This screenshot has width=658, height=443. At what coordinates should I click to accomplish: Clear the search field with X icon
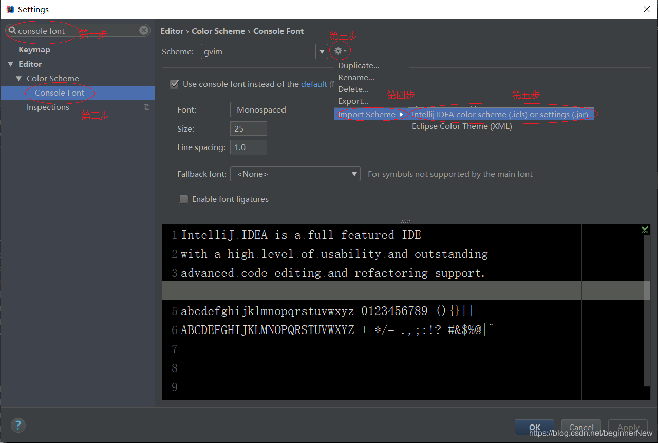click(144, 30)
